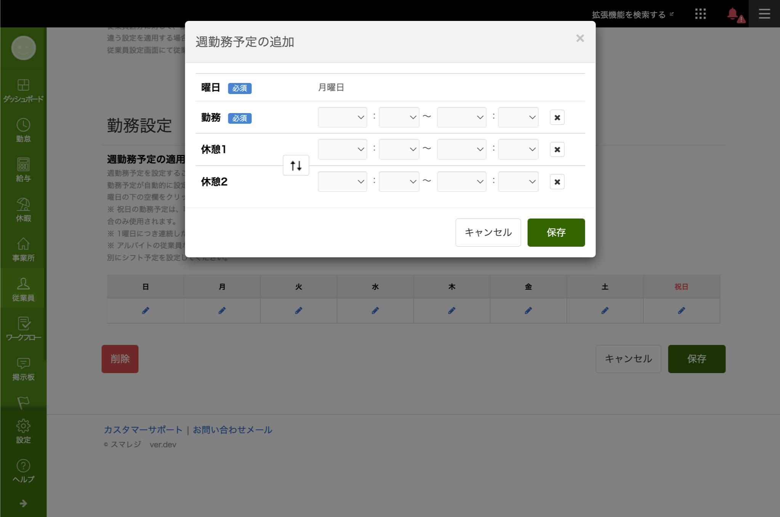Viewport: 780px width, 517px height.
Task: Open the お問い合わせメール link
Action: click(232, 430)
